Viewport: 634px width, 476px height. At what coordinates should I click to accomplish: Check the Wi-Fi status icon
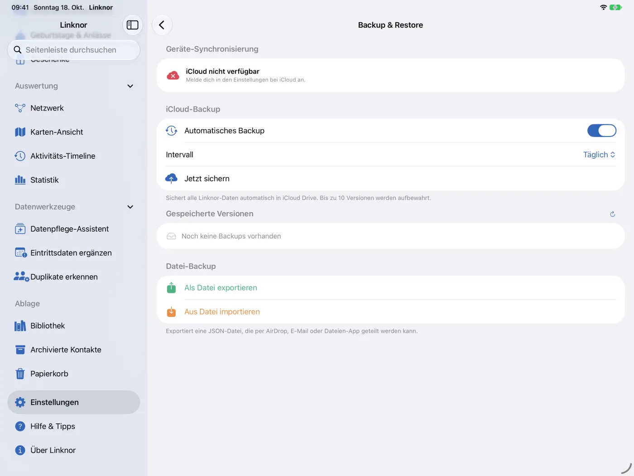(603, 7)
